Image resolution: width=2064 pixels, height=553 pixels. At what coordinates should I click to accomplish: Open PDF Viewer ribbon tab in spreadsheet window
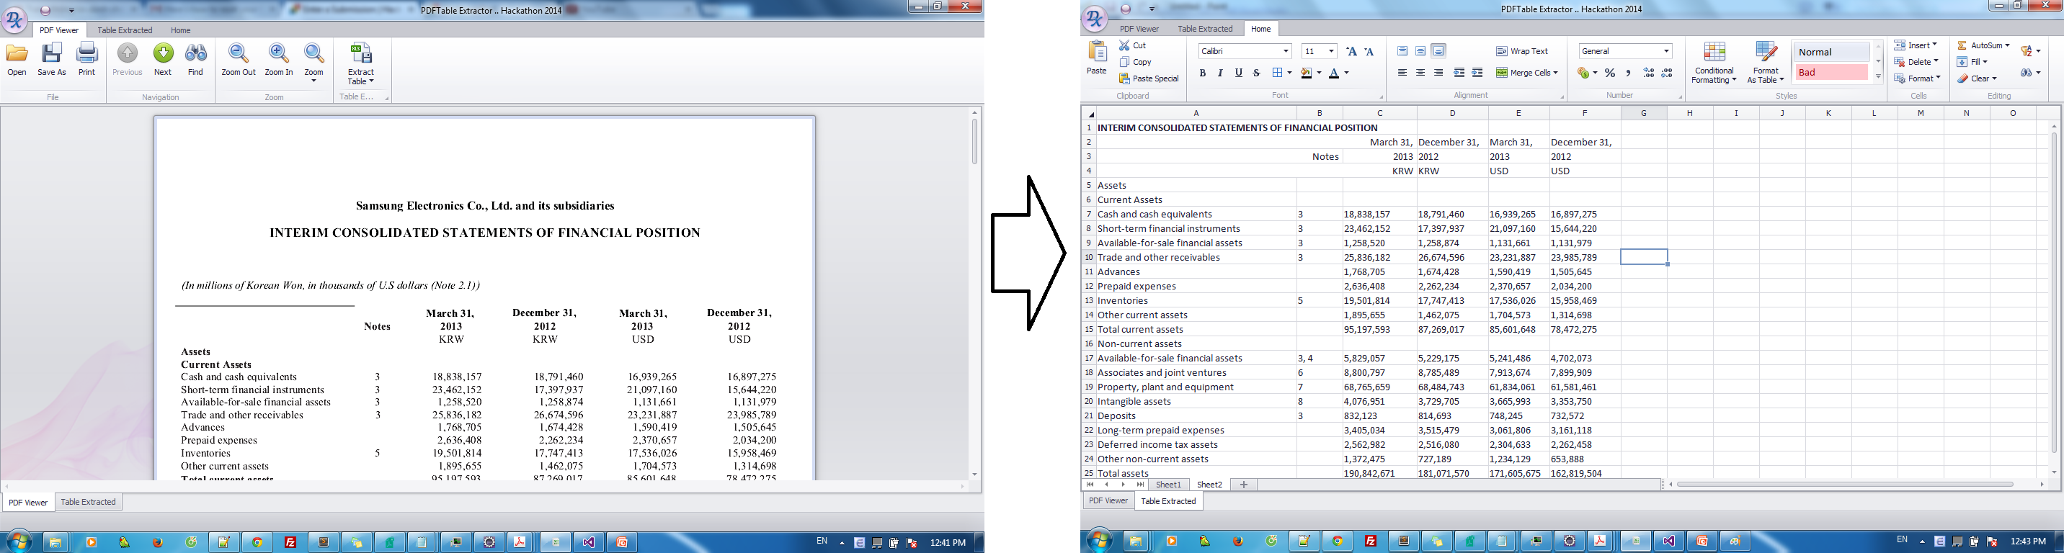(1139, 29)
